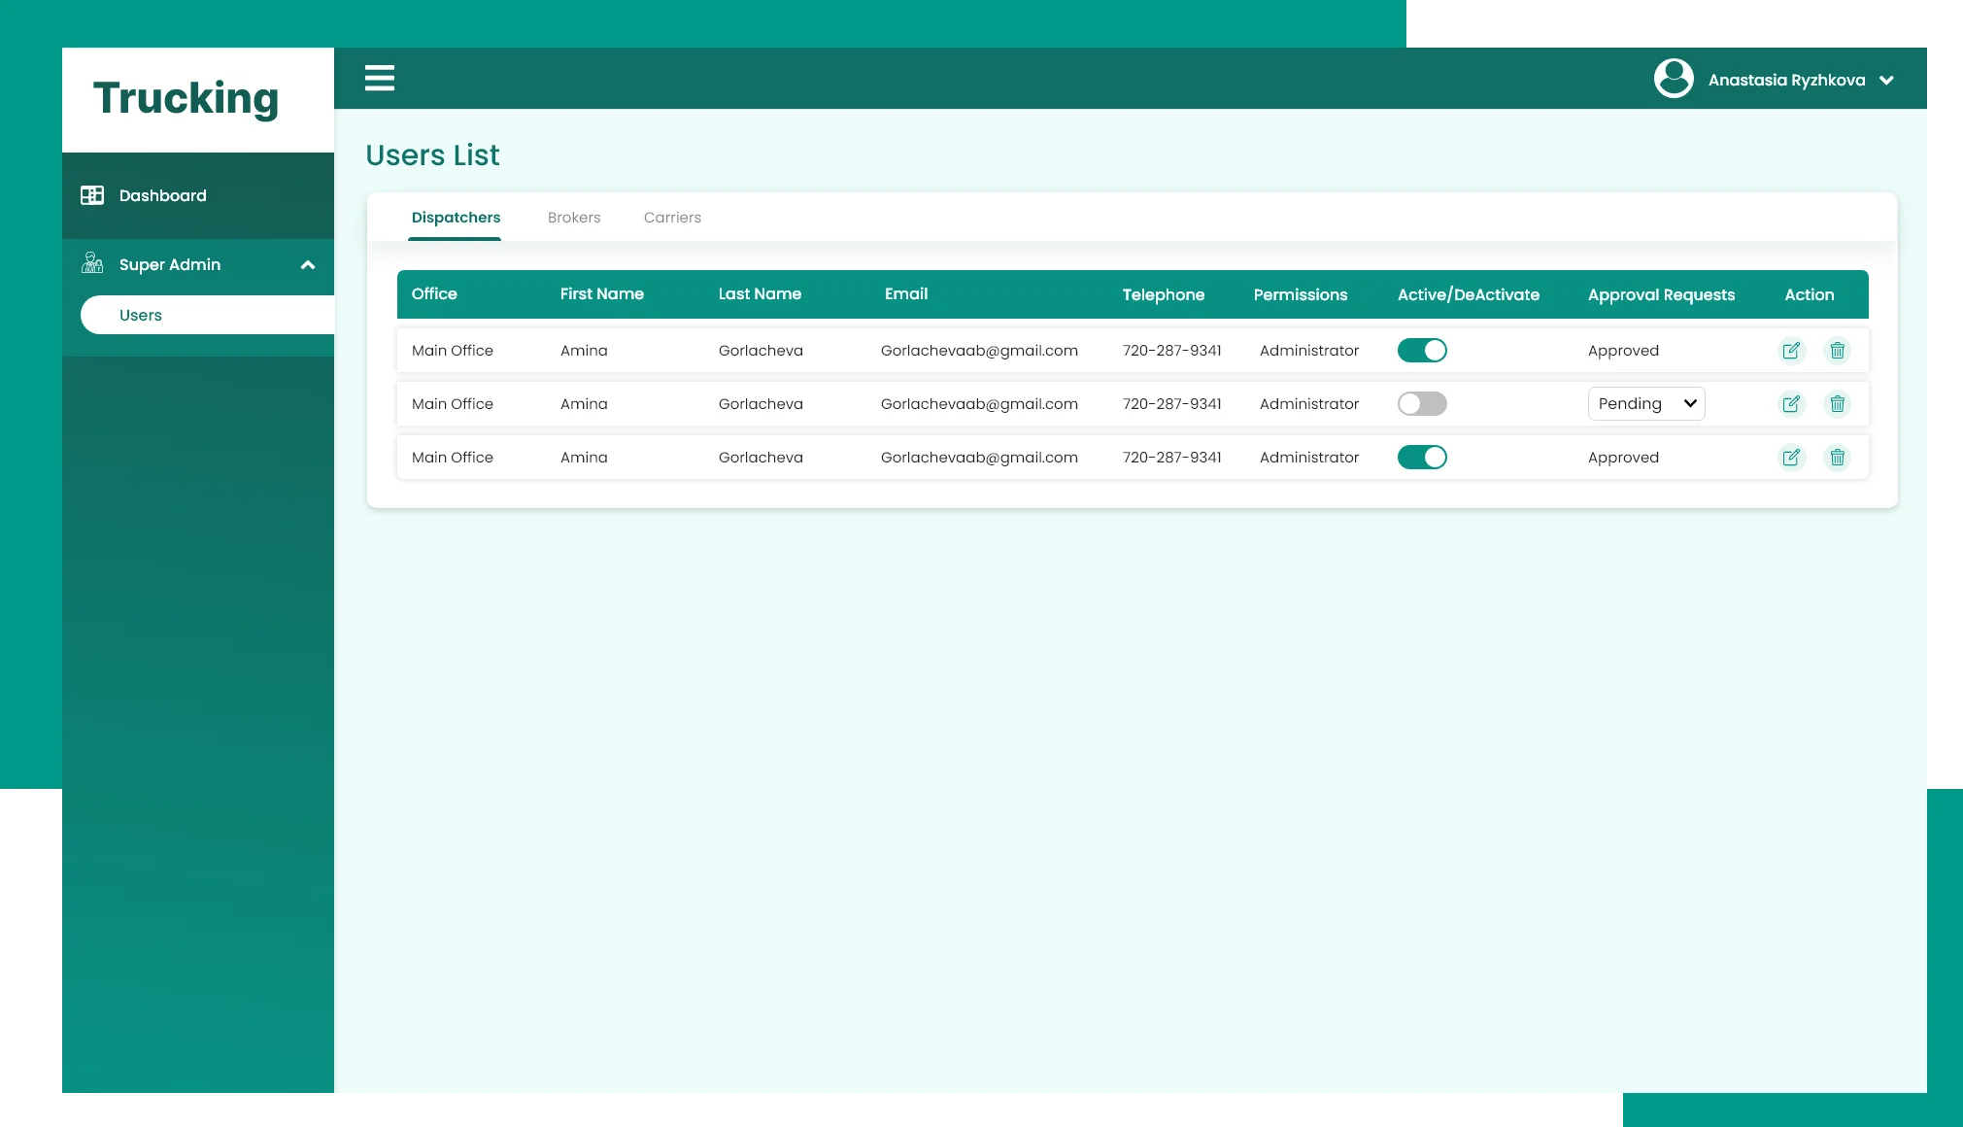
Task: Click first row email address
Action: click(x=979, y=351)
